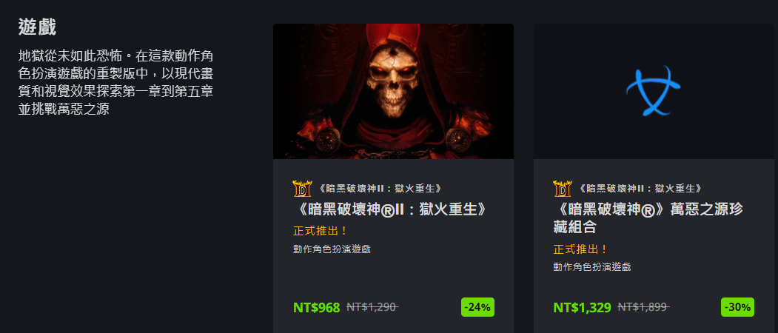Open the Diablo II Resurrected skull artwork
This screenshot has width=778, height=333.
(393, 91)
